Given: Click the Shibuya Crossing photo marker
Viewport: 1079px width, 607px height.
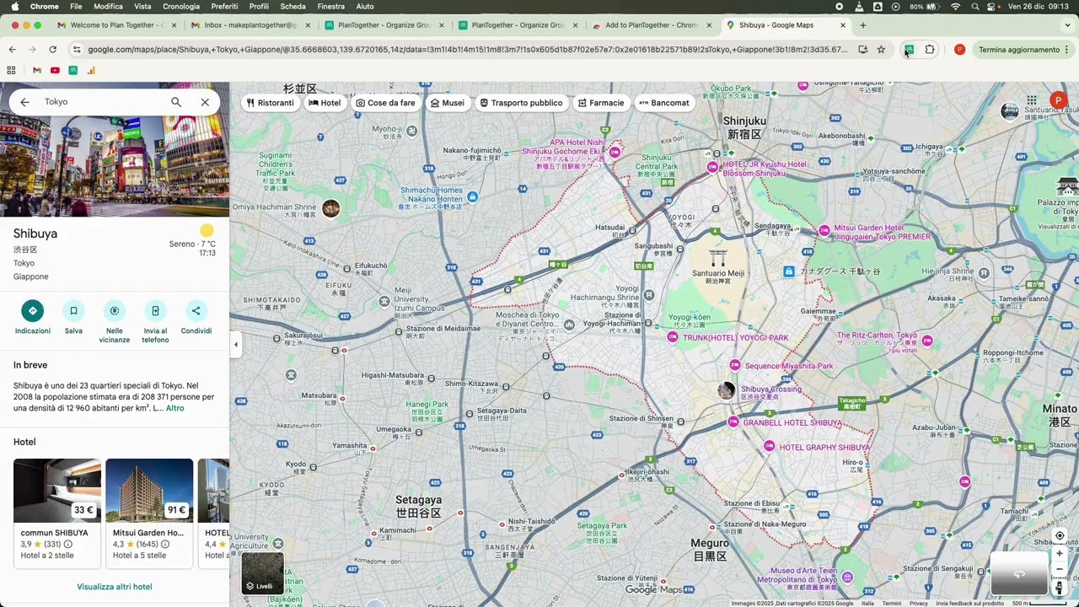Looking at the screenshot, I should pos(726,390).
